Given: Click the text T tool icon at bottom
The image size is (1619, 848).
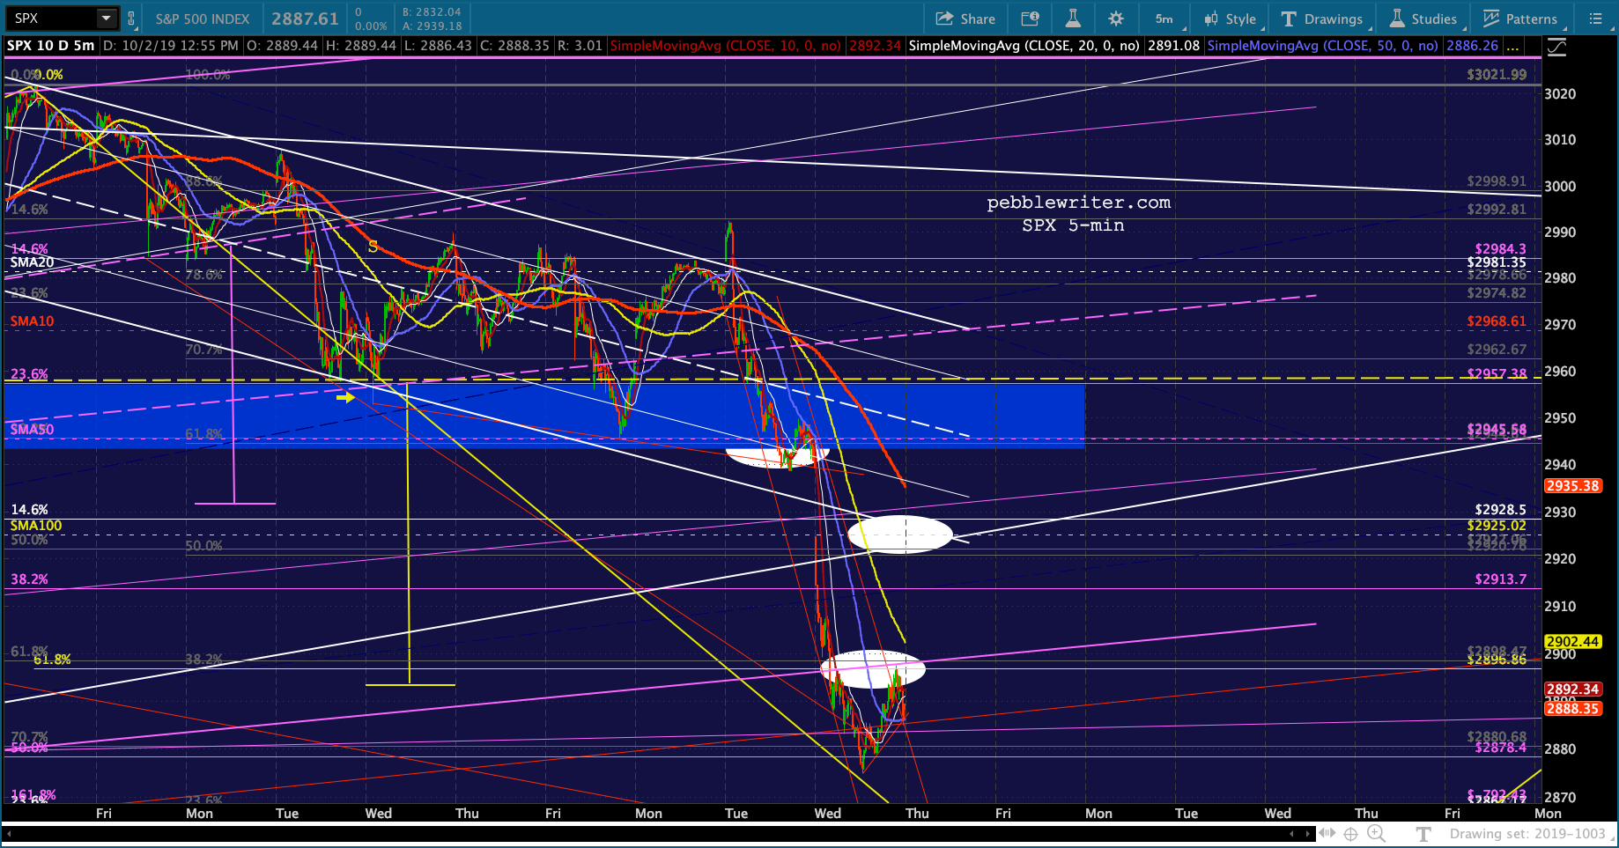Looking at the screenshot, I should tap(1423, 833).
